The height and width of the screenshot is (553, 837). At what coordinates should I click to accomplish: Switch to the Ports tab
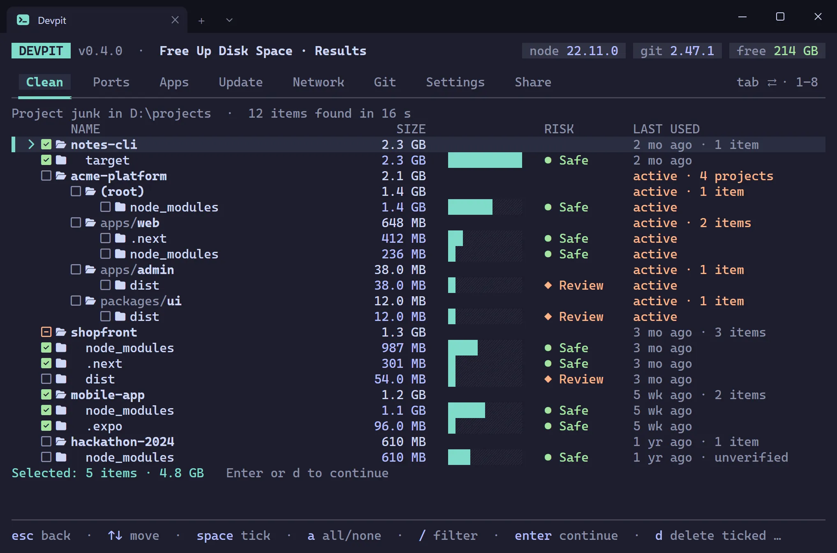tap(111, 82)
